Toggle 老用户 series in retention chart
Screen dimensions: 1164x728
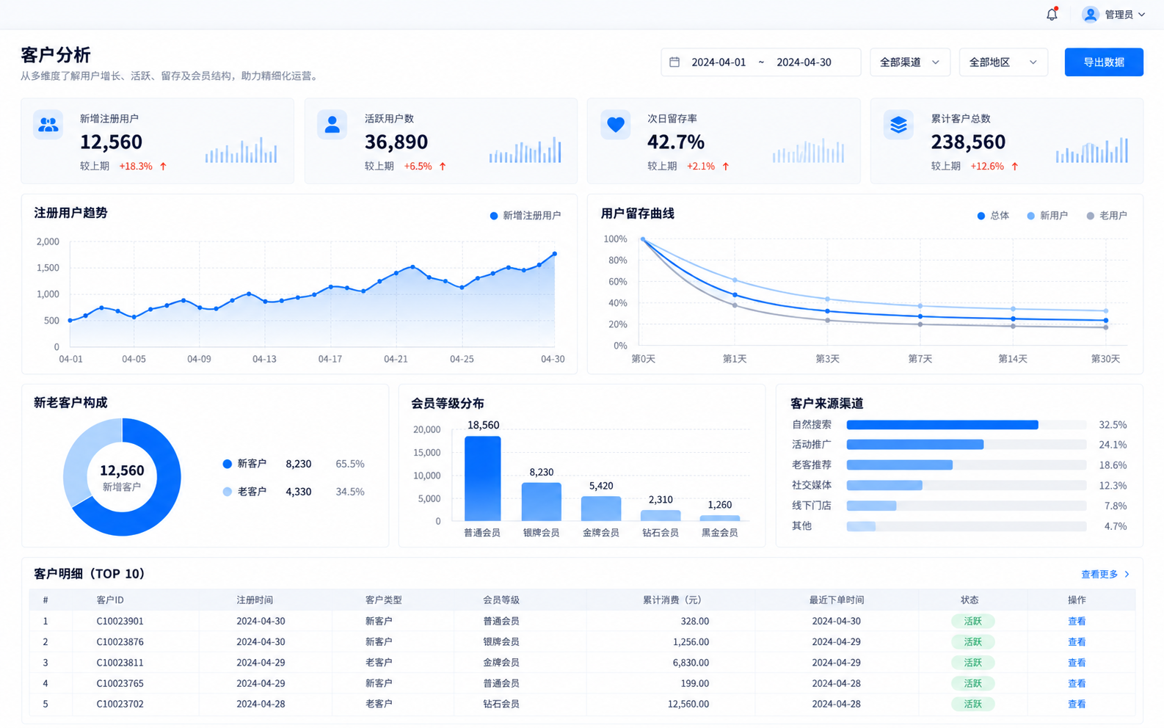1107,216
